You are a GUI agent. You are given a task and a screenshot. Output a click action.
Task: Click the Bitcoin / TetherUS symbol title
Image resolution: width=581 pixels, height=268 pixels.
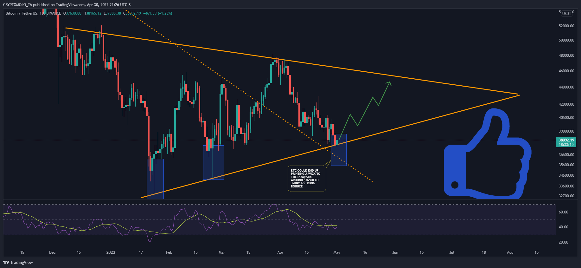[x=21, y=13]
